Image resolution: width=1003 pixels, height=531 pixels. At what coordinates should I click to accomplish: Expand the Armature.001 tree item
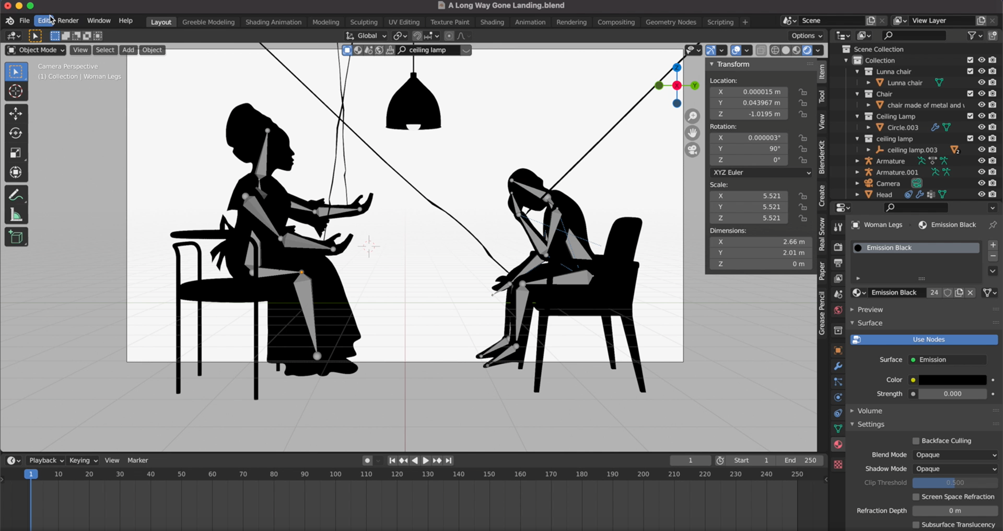857,172
